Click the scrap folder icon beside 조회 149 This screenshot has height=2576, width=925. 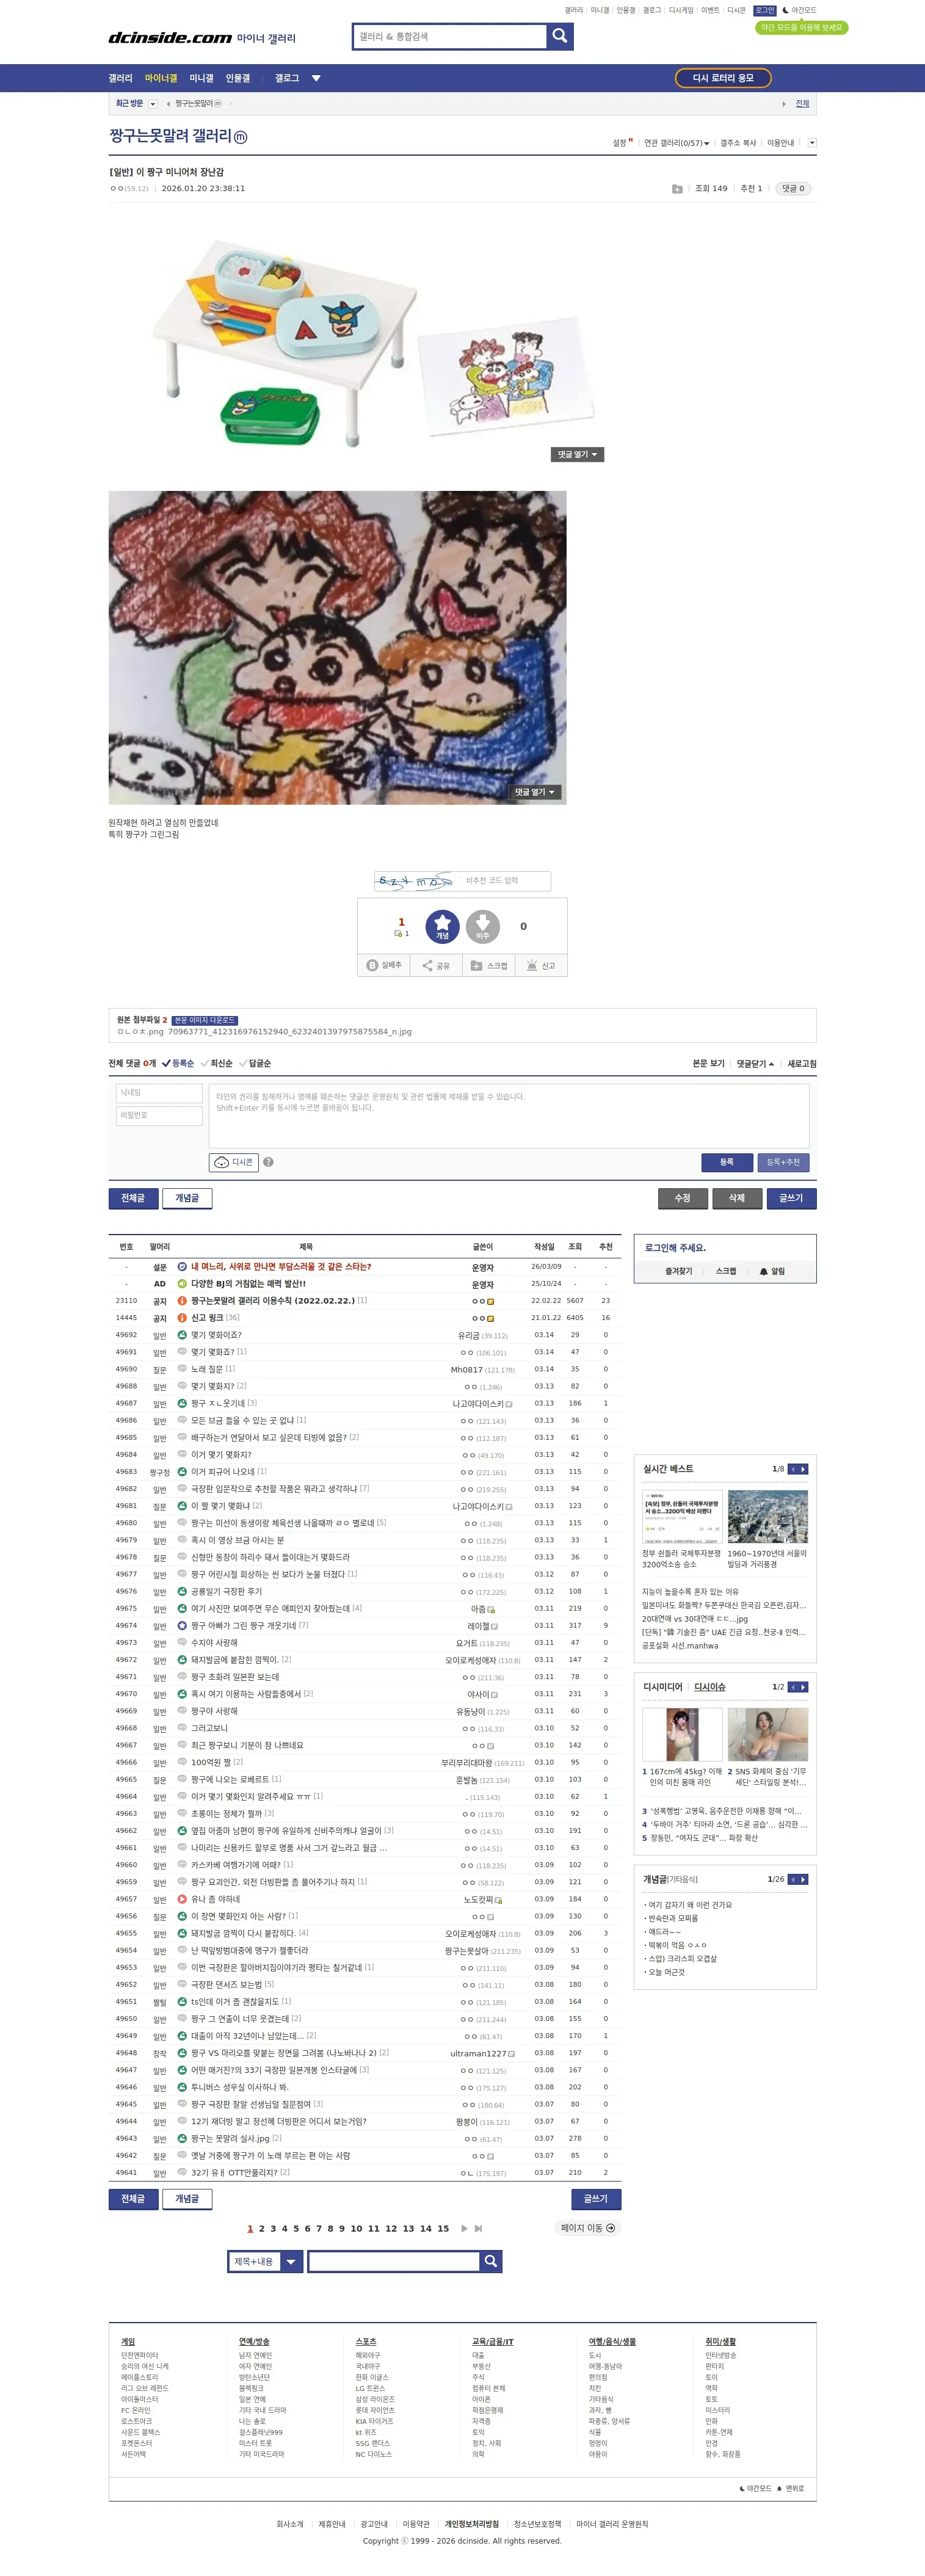click(677, 189)
